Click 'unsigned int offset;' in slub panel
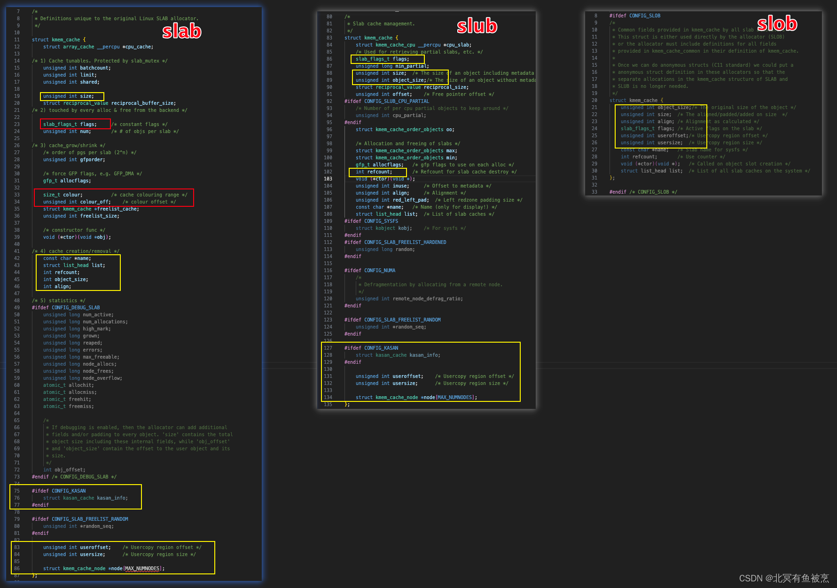Image resolution: width=837 pixels, height=588 pixels. tap(384, 94)
